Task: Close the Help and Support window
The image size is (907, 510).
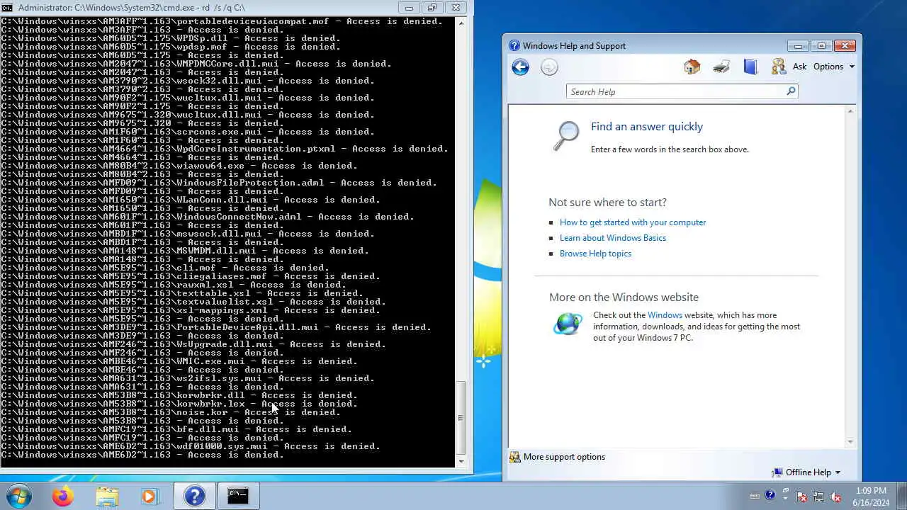Action: click(845, 45)
